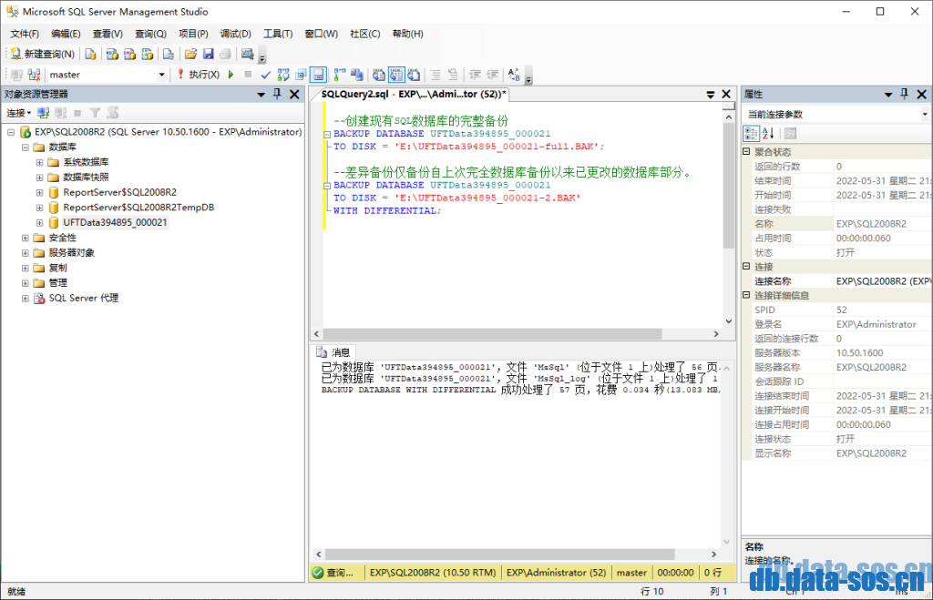The width and height of the screenshot is (933, 600).
Task: Switch output to Results to File
Action: point(414,75)
